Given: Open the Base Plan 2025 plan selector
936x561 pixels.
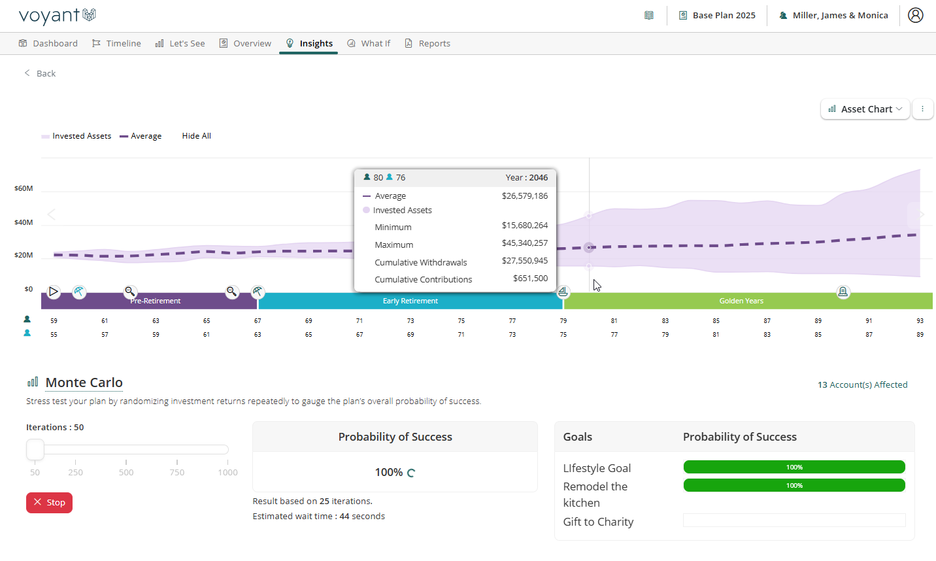Looking at the screenshot, I should [717, 15].
